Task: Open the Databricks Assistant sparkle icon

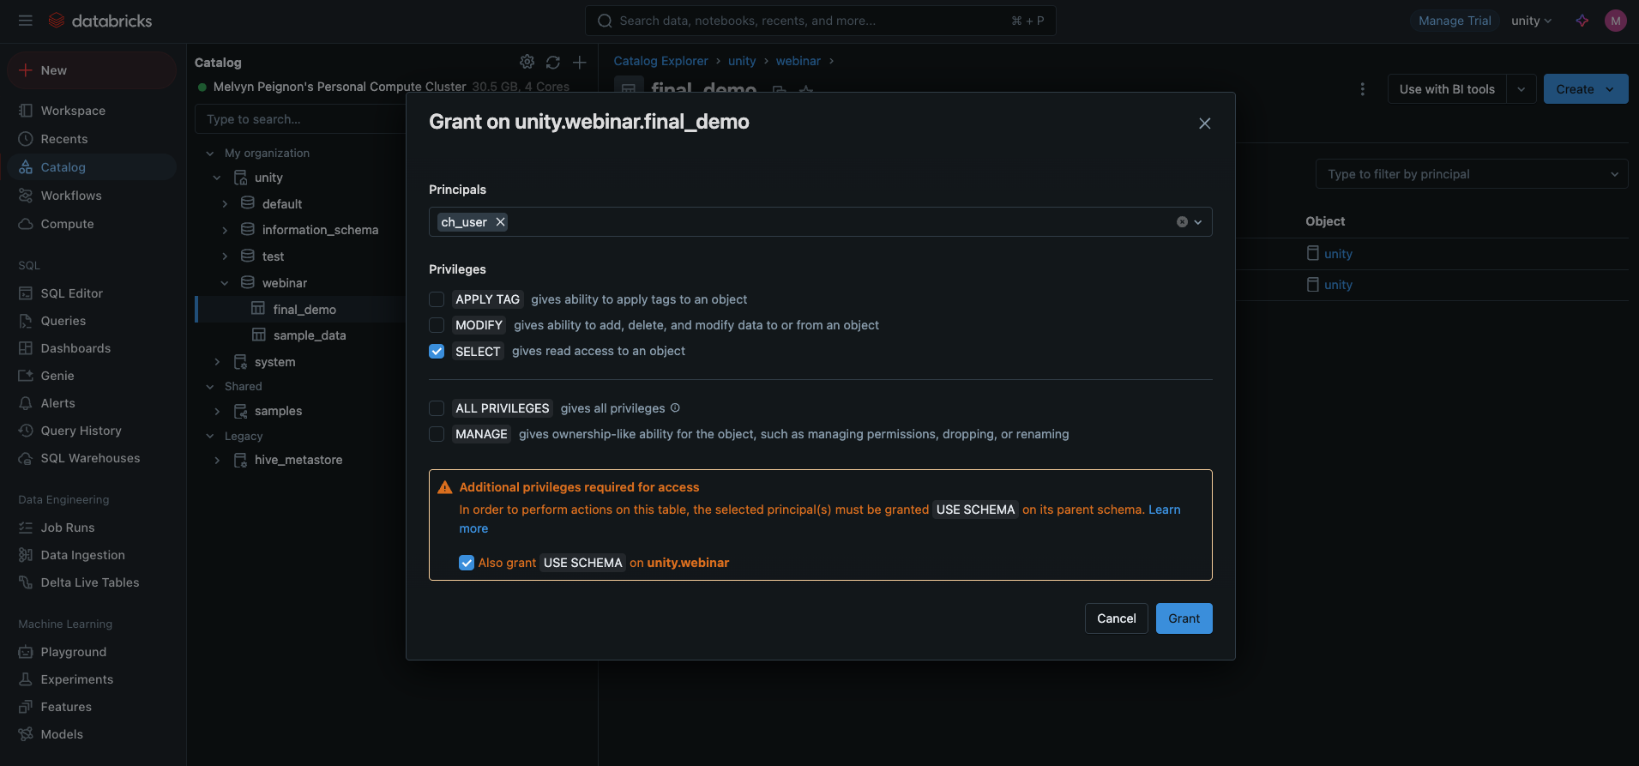Action: click(x=1582, y=21)
